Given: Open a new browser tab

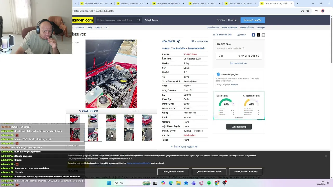Looking at the screenshot, I should tap(297, 4).
